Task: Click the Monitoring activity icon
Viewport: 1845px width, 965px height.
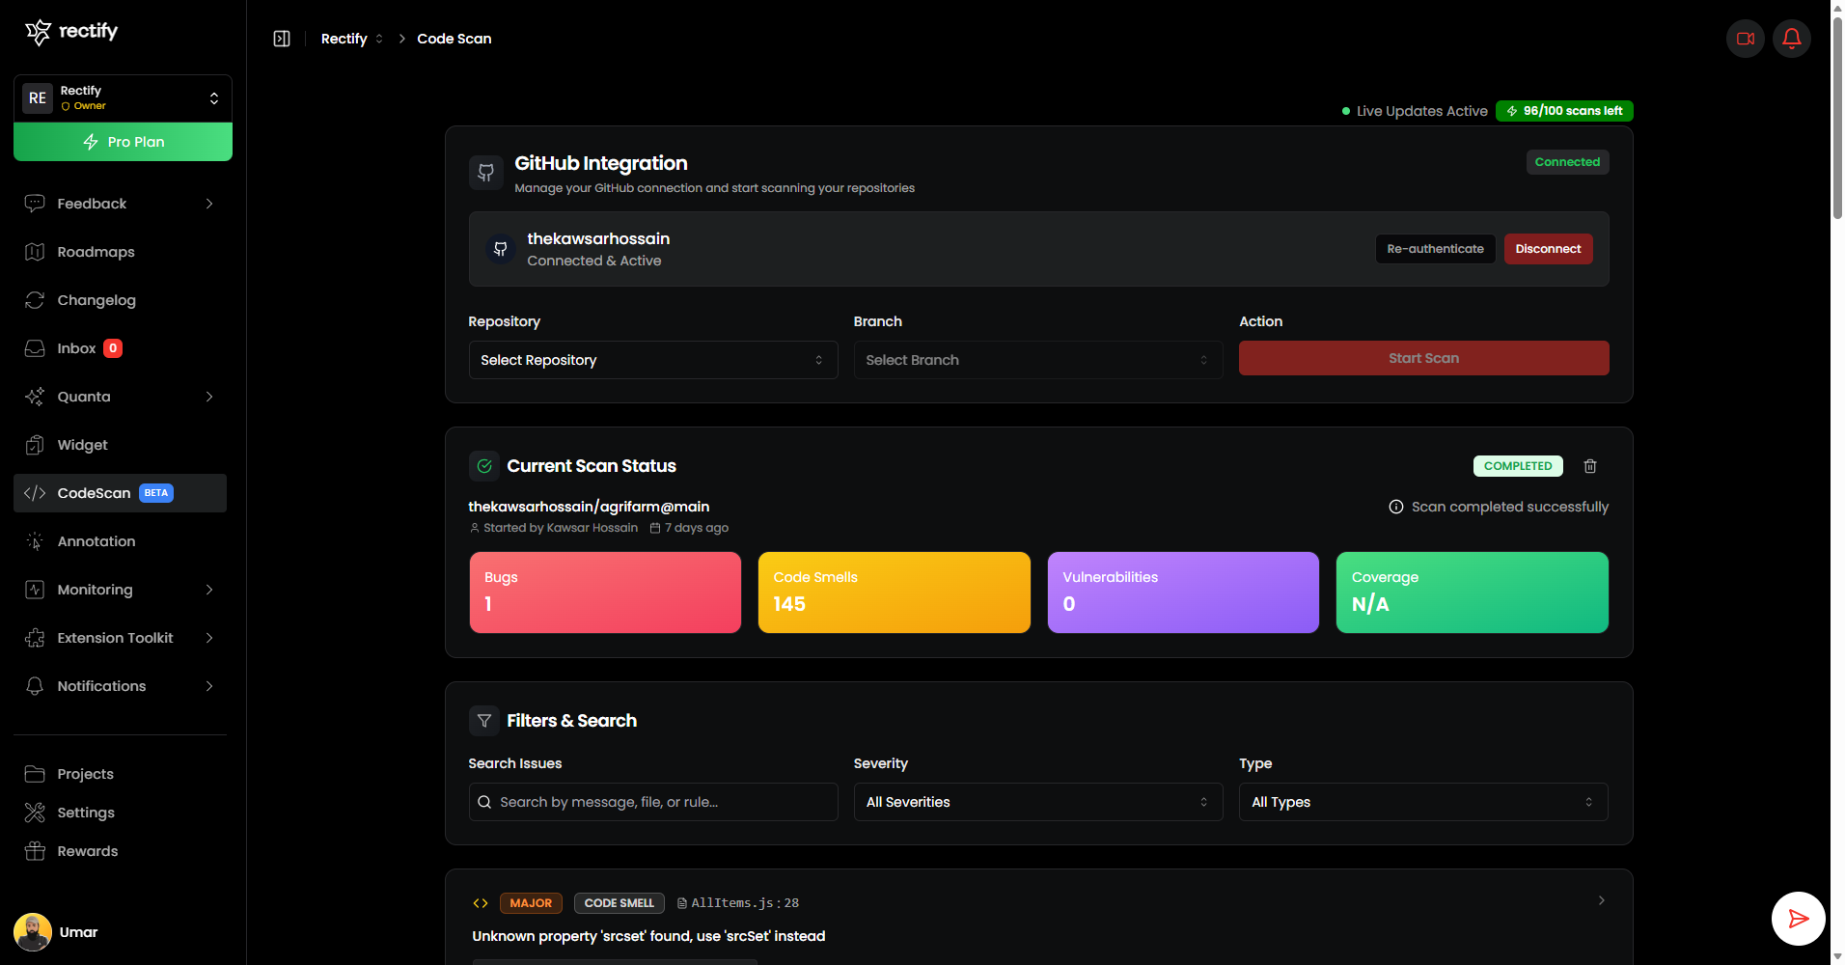Action: tap(35, 590)
